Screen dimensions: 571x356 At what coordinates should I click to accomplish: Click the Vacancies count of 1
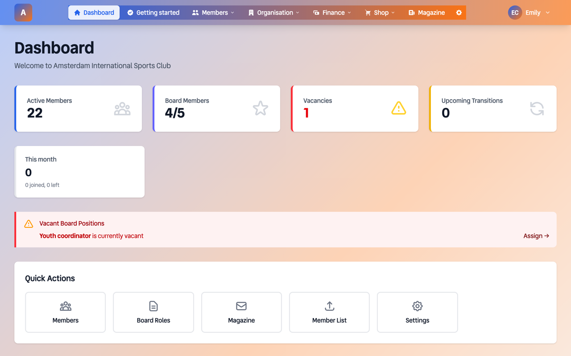pos(306,113)
